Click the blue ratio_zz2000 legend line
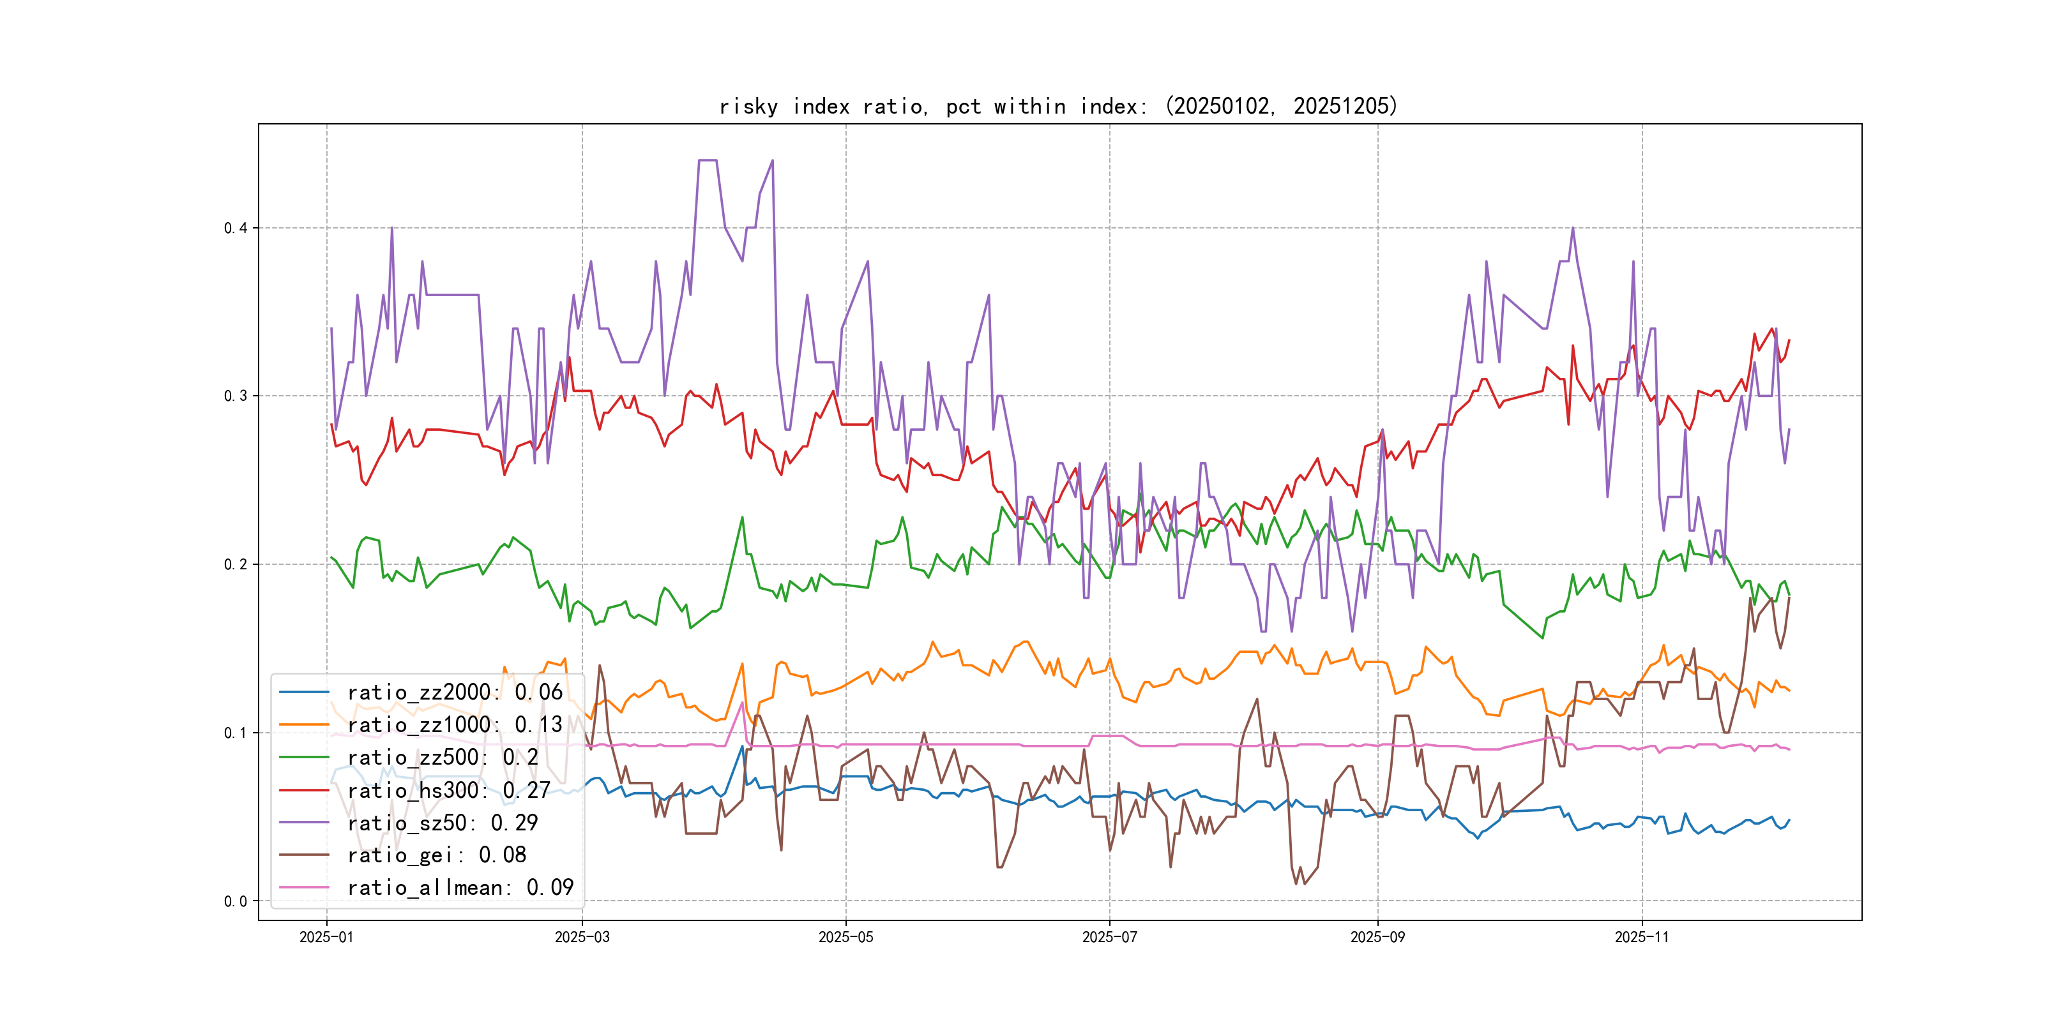Viewport: 2069px width, 1034px height. (303, 692)
